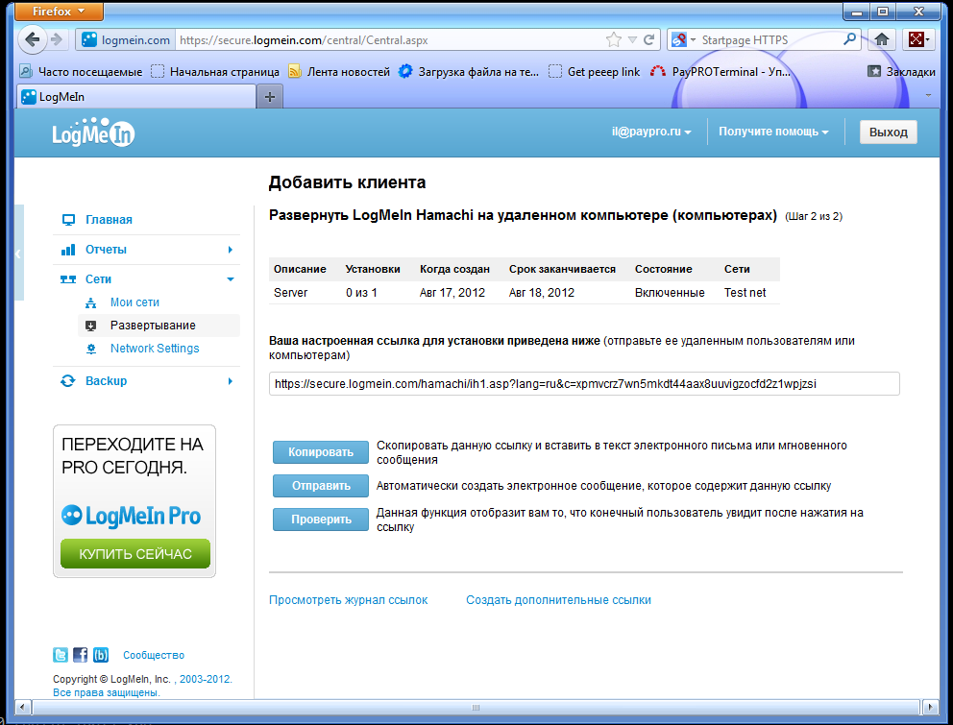Click the Twitter icon in footer

click(x=61, y=655)
